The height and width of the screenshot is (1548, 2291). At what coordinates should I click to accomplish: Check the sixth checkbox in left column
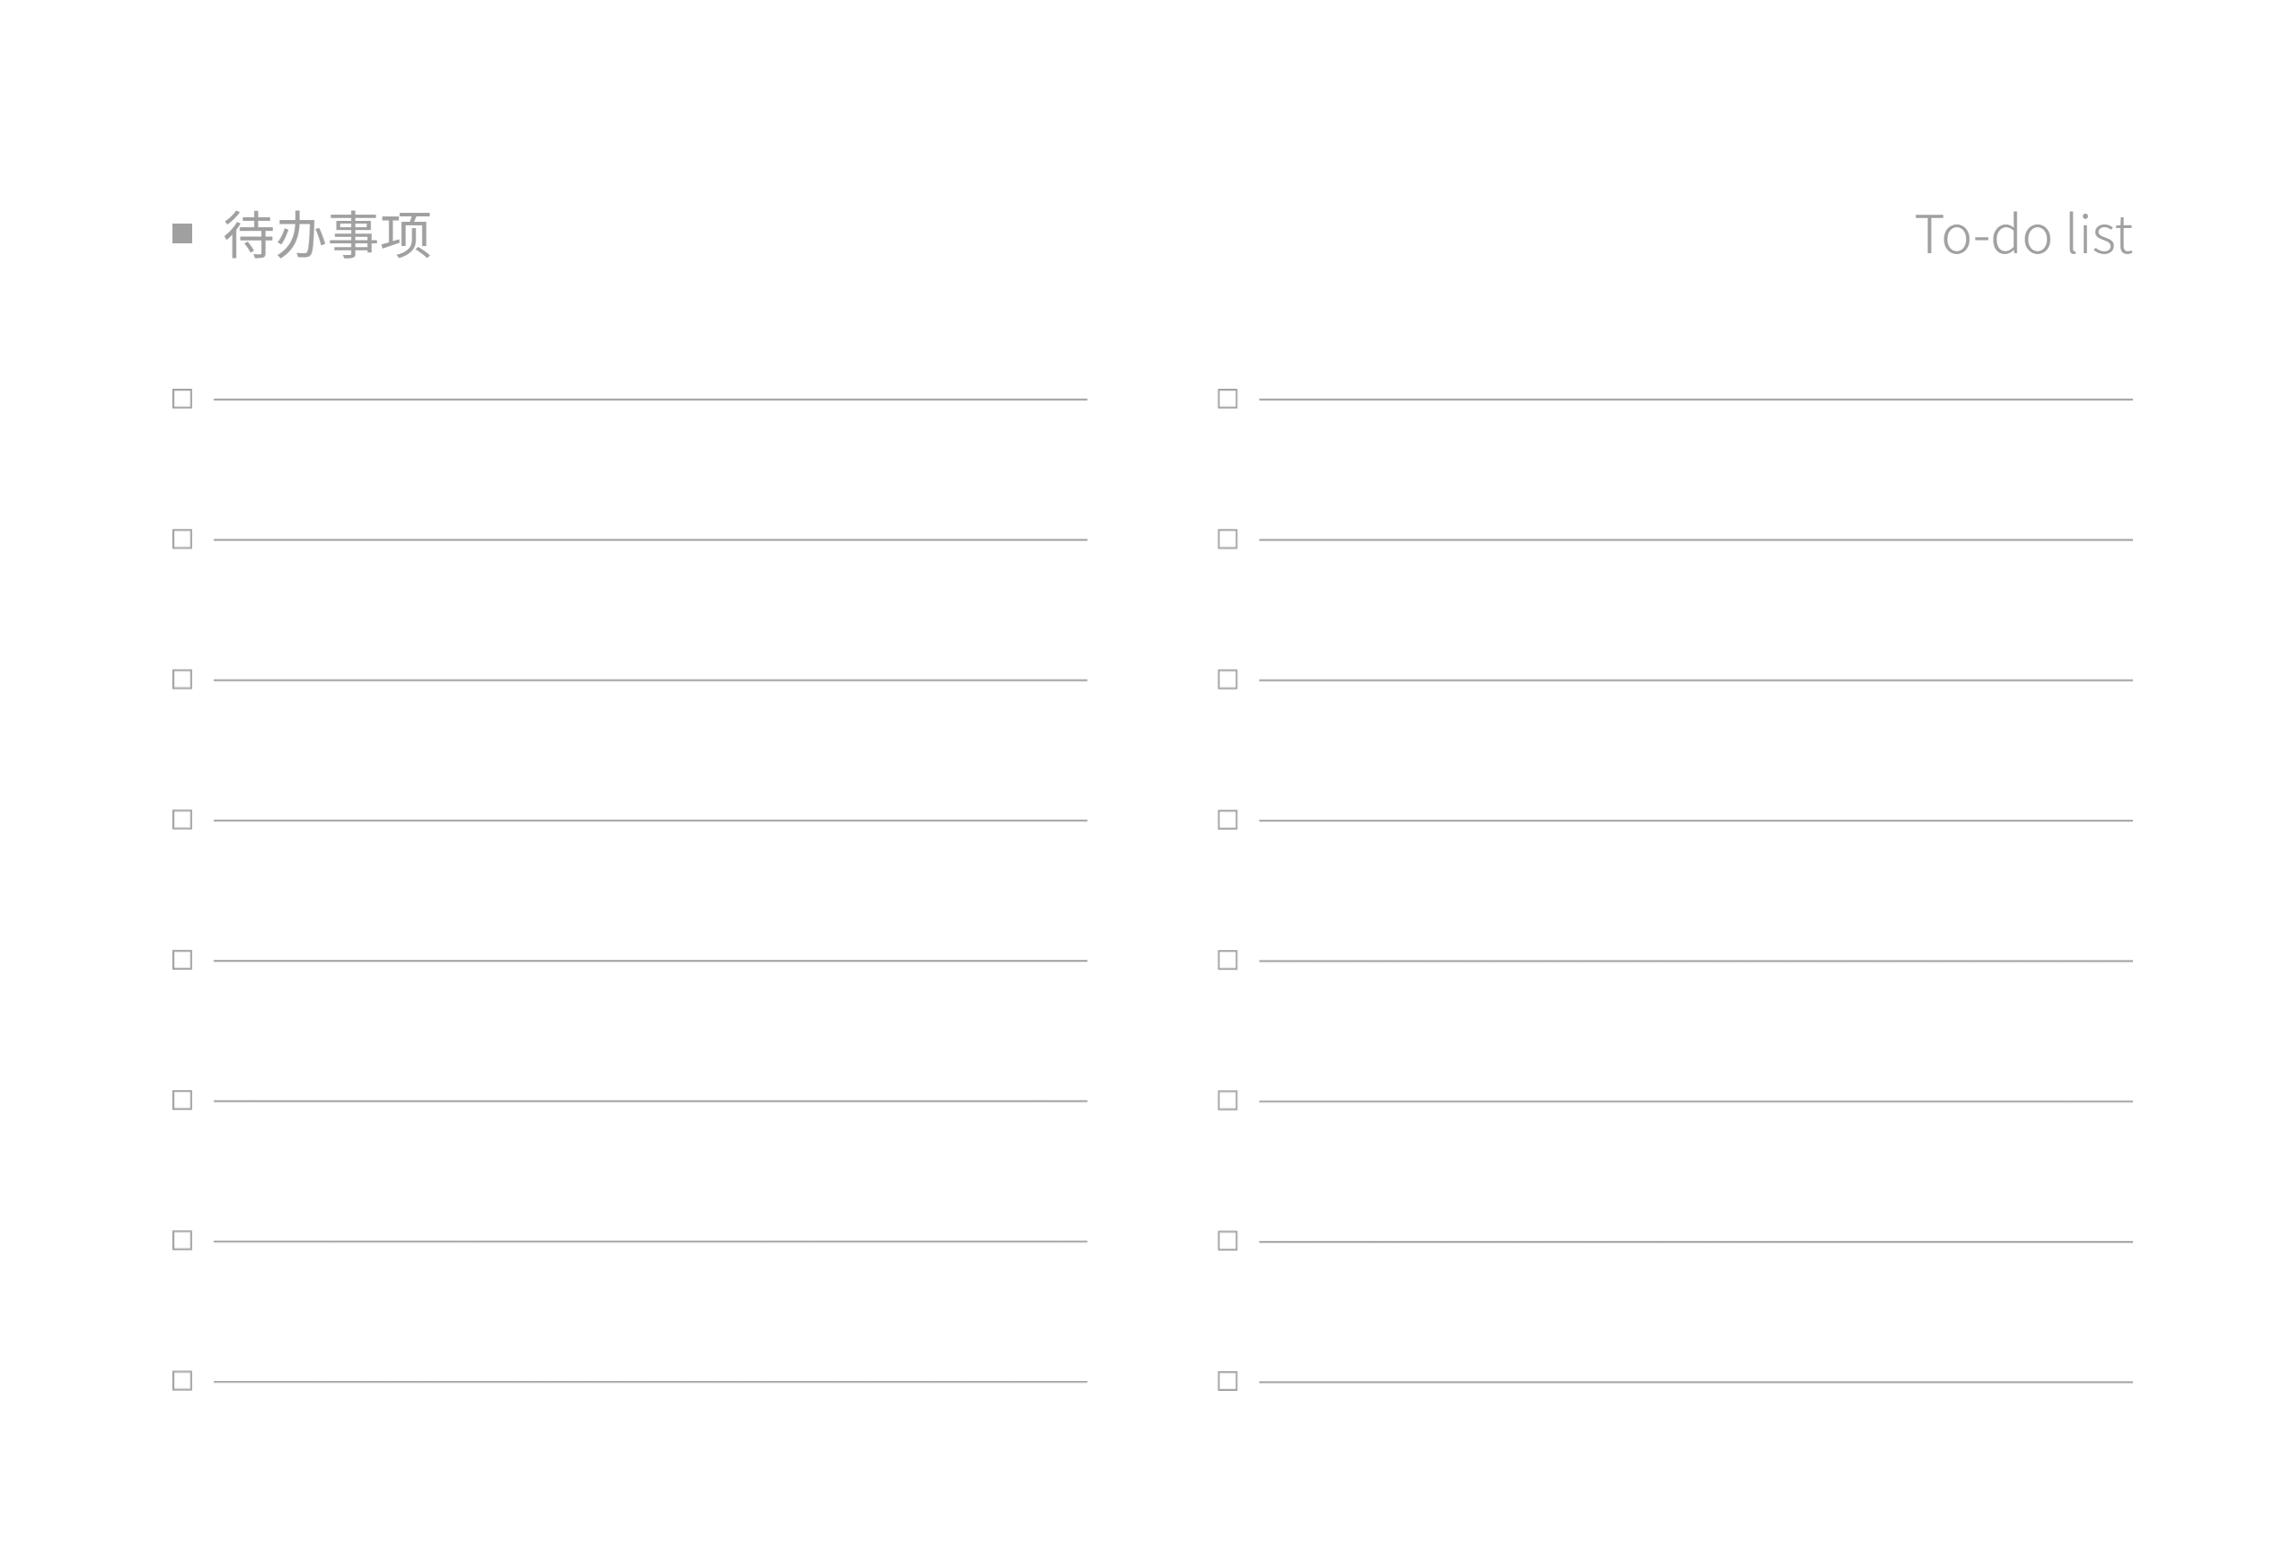182,1101
